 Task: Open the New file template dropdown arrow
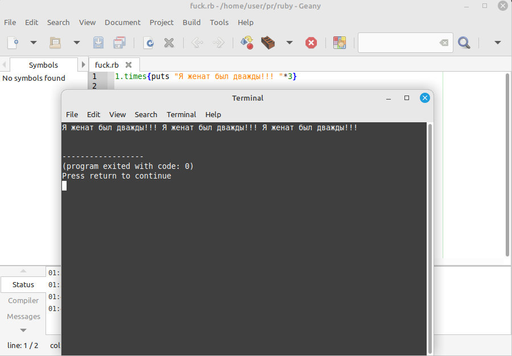(x=34, y=43)
